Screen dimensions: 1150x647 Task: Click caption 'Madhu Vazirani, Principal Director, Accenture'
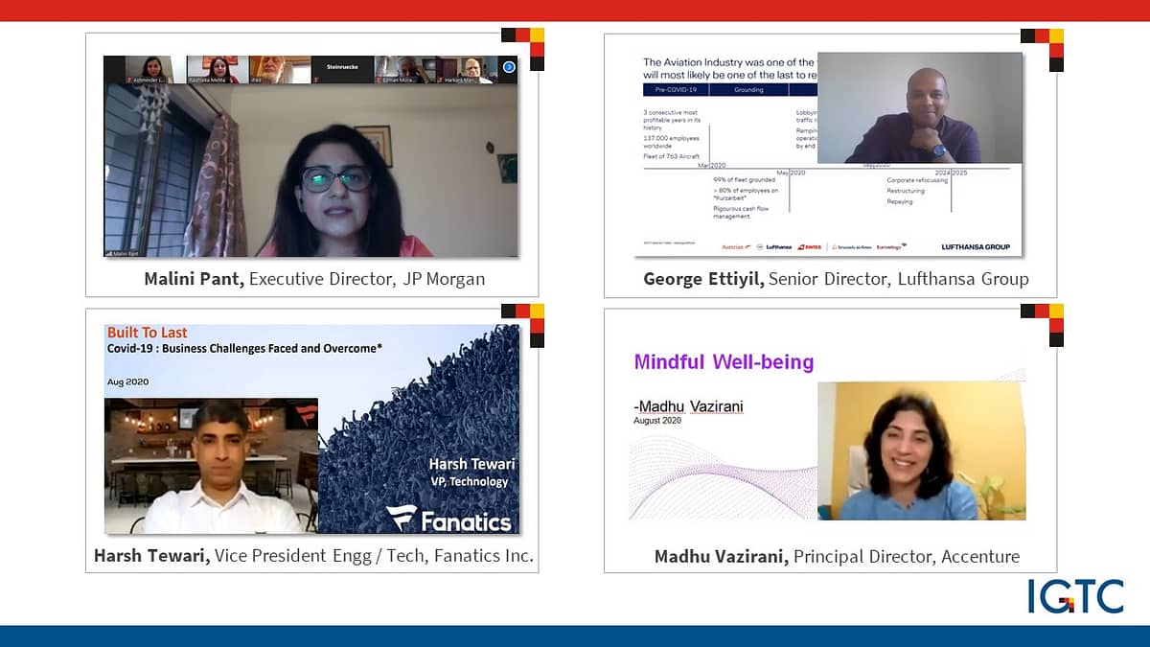click(837, 556)
